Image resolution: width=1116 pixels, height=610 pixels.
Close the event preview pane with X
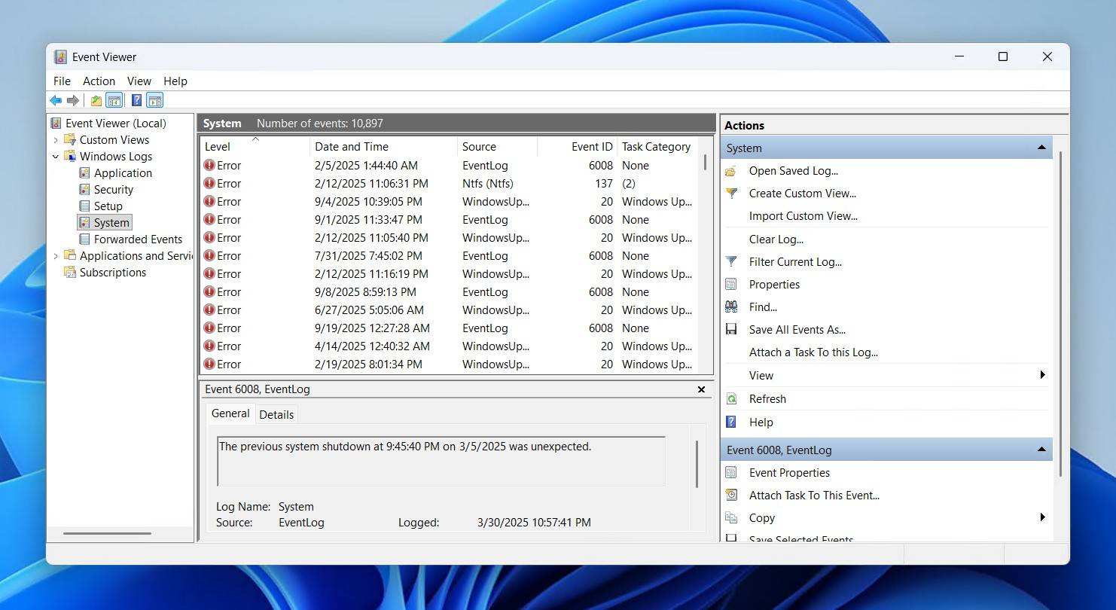click(x=701, y=389)
